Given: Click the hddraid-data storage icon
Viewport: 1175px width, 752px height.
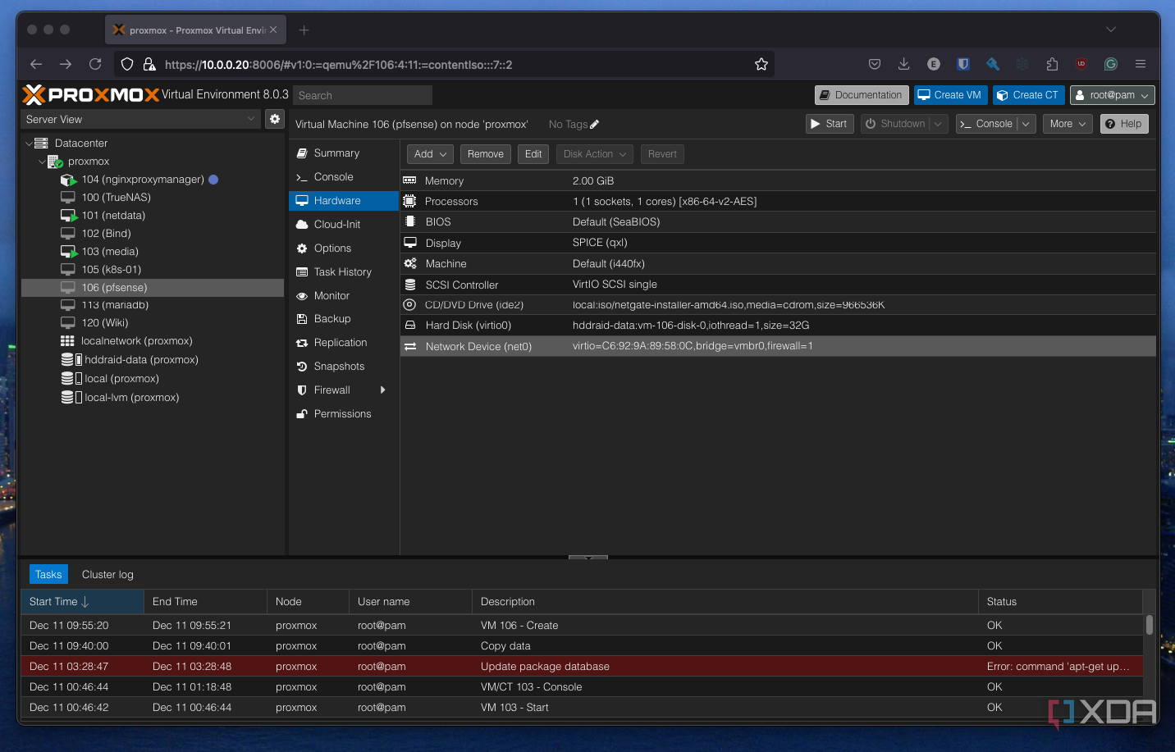Looking at the screenshot, I should coord(71,360).
